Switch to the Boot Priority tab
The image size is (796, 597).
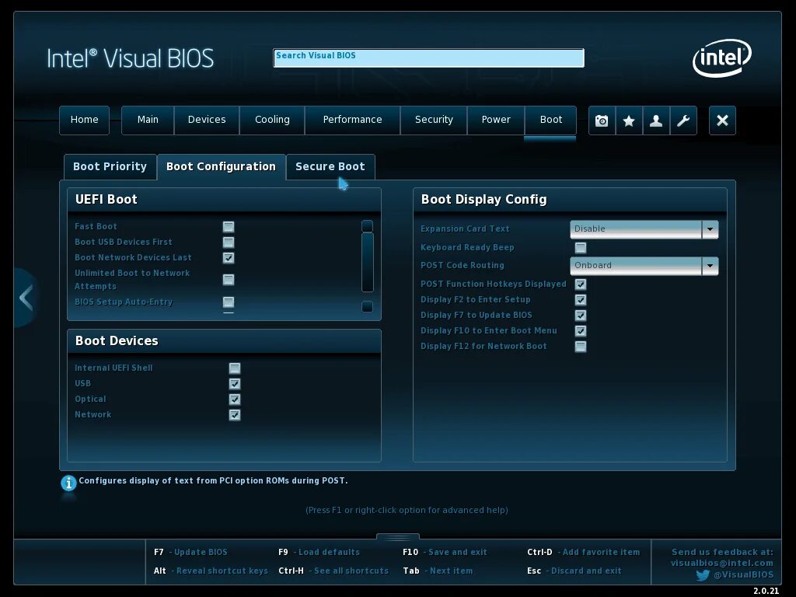pyautogui.click(x=110, y=167)
